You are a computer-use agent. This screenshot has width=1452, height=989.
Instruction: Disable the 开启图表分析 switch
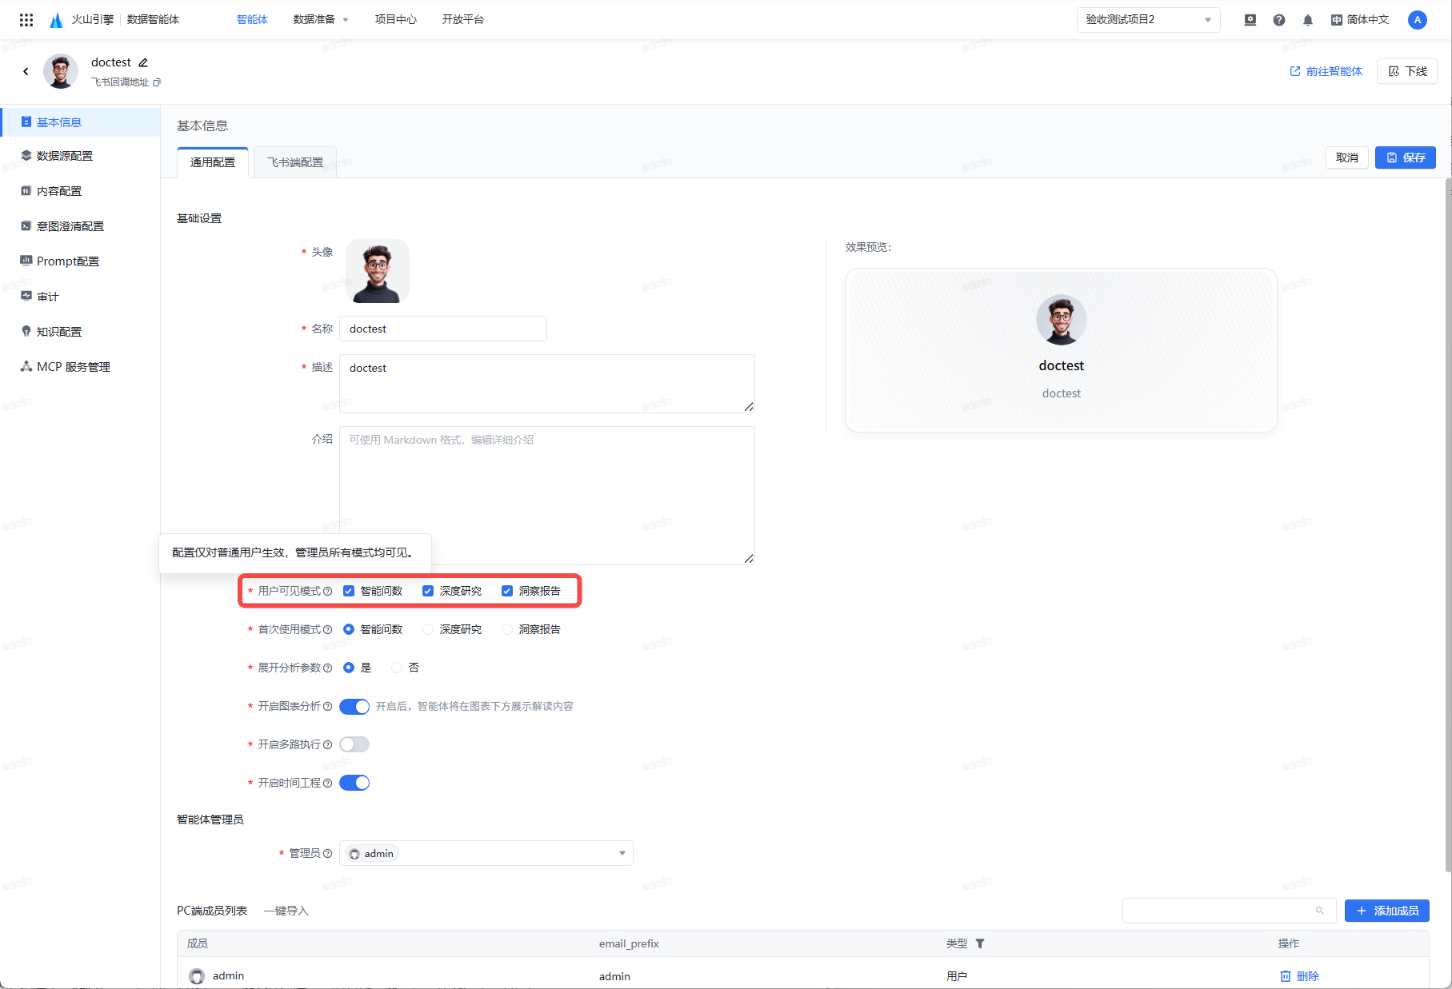(354, 706)
